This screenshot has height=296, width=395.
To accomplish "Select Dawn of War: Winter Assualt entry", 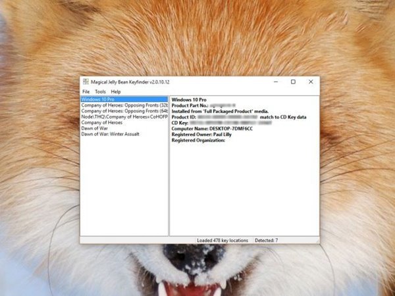I will [111, 134].
